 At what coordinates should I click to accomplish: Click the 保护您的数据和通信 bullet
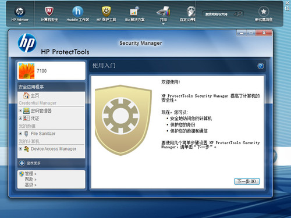point(189,131)
